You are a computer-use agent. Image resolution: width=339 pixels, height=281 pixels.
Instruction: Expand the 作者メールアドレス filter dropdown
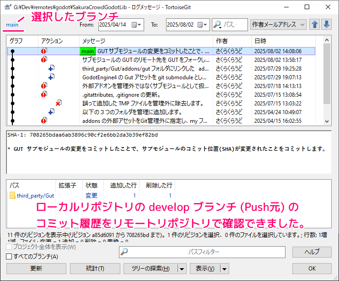tap(302, 25)
